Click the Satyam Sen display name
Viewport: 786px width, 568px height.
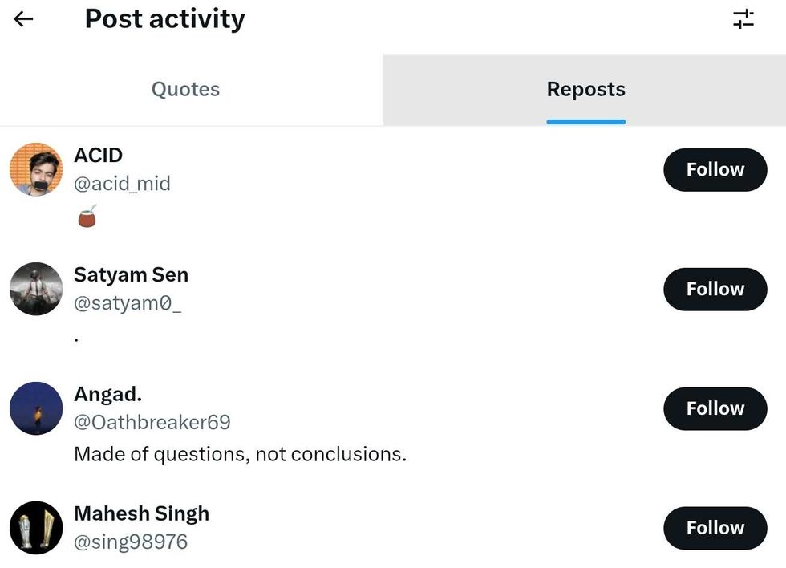click(x=131, y=274)
